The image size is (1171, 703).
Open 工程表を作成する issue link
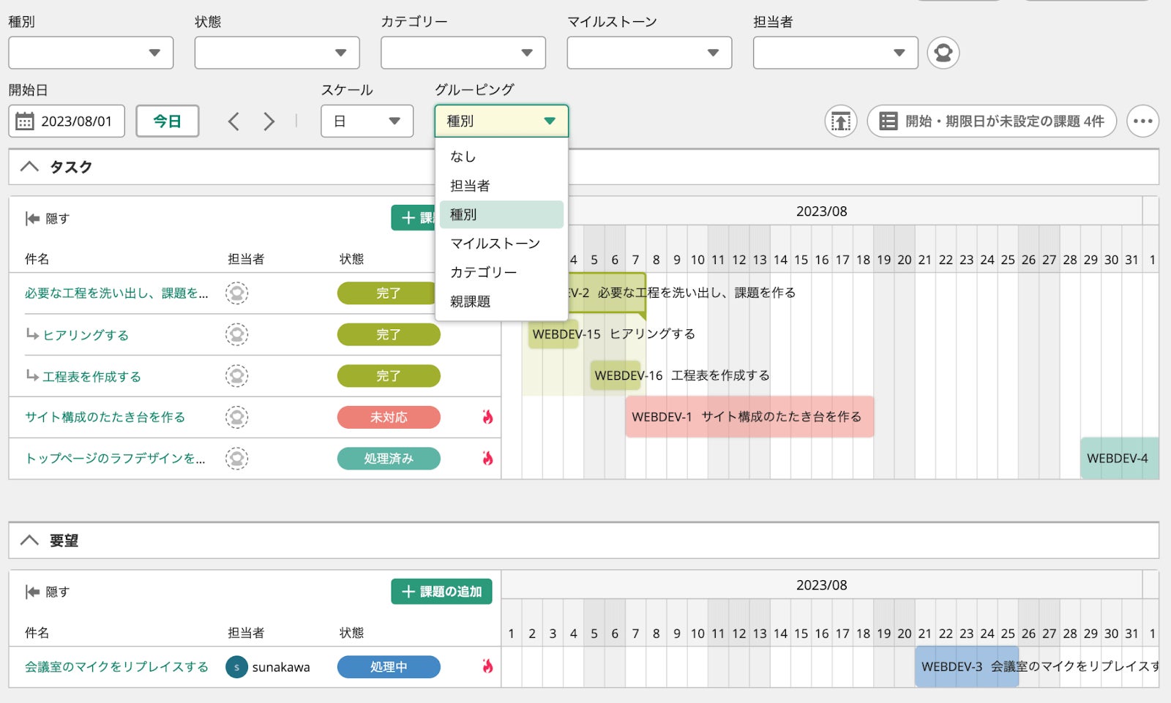[x=91, y=377]
